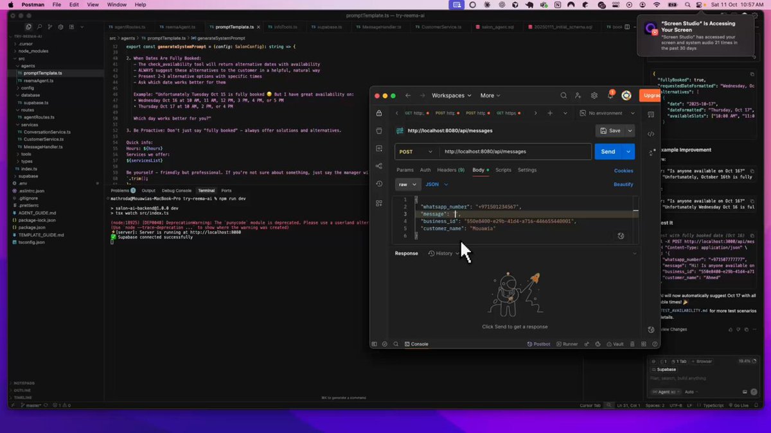Open the Runner in Postman footer
Image resolution: width=771 pixels, height=433 pixels.
point(567,344)
